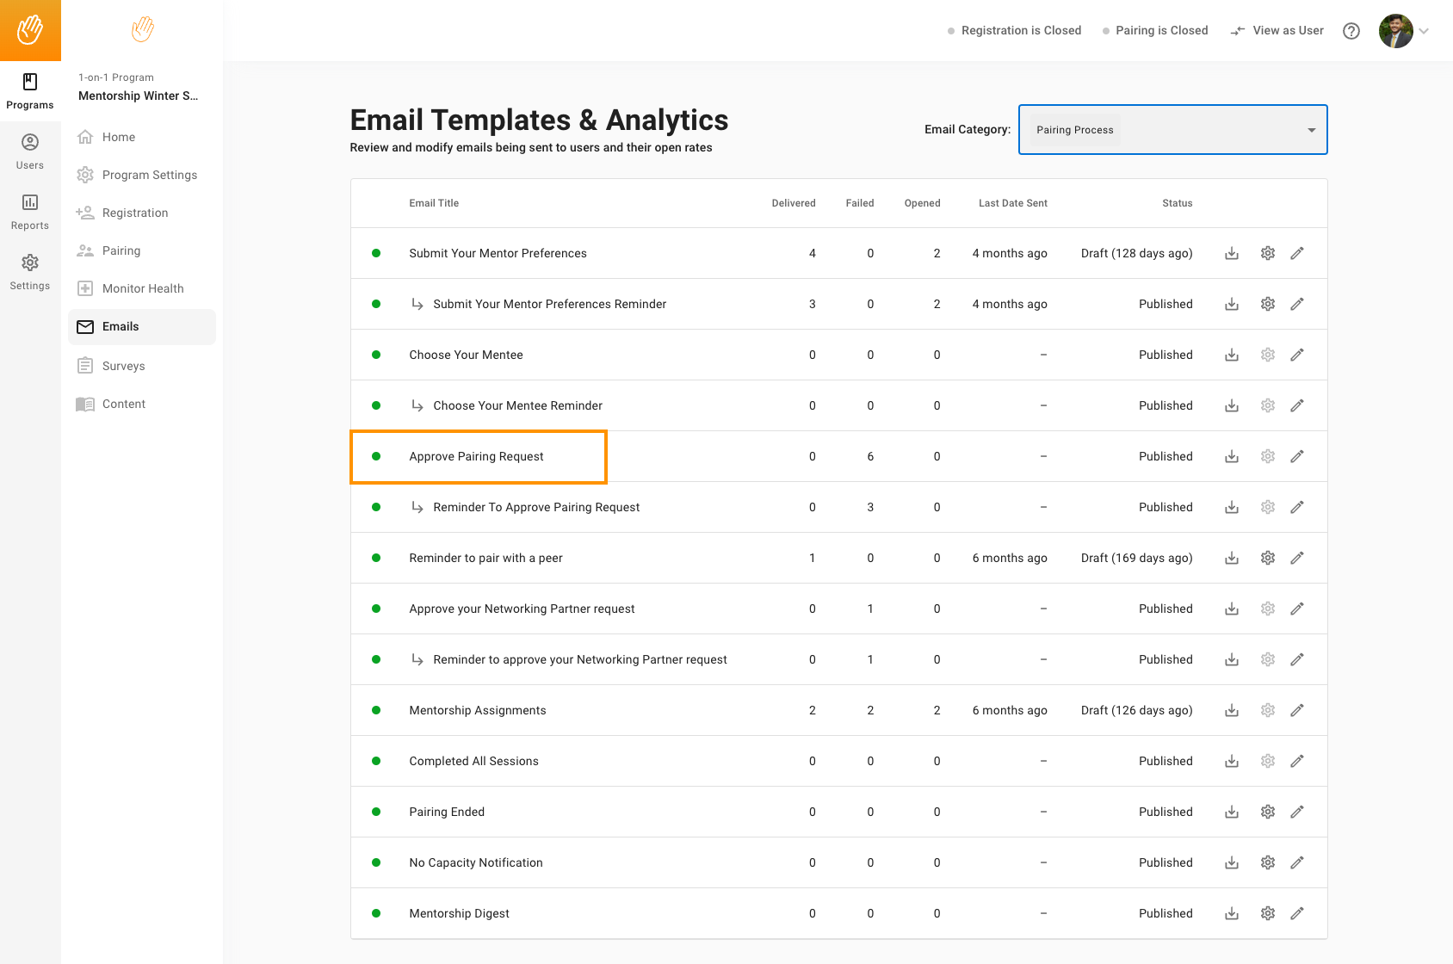Screen dimensions: 1453x964
Task: Toggle View as User mode
Action: pyautogui.click(x=1277, y=31)
